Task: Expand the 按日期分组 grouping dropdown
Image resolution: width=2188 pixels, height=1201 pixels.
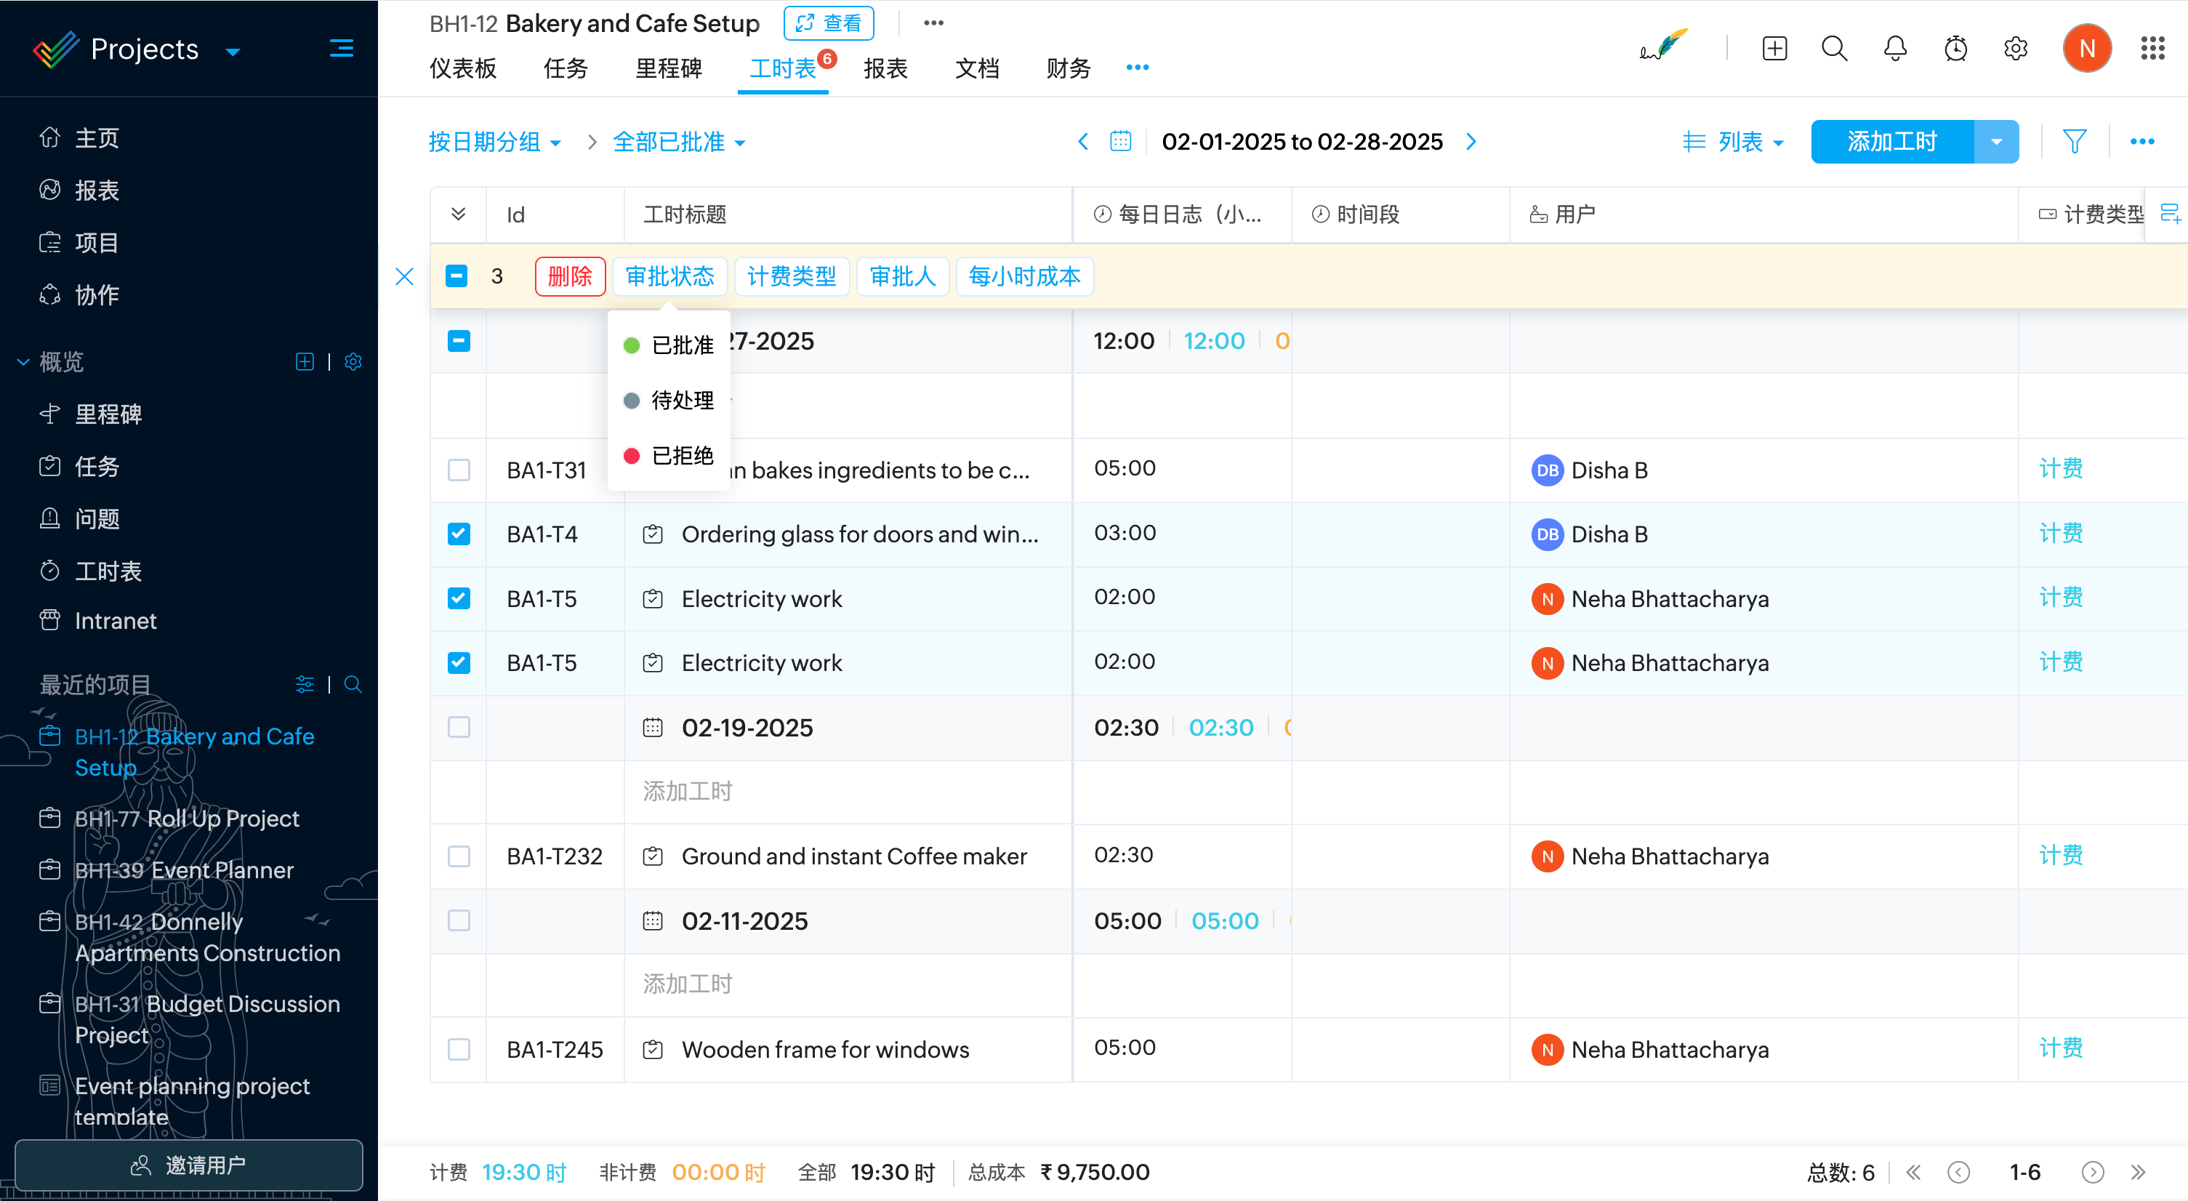Action: pyautogui.click(x=494, y=142)
